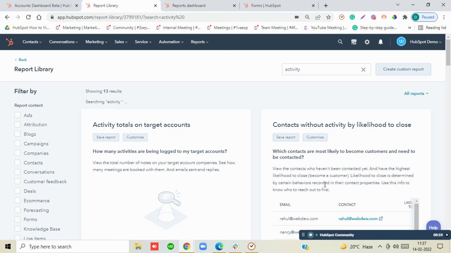
Task: Open the Windows Start menu
Action: (8, 246)
